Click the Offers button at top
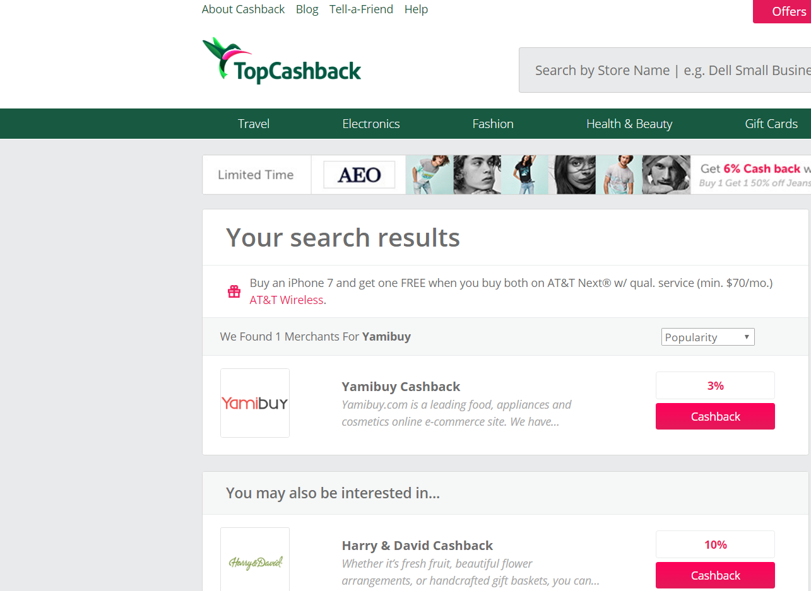This screenshot has width=811, height=591. (x=783, y=11)
